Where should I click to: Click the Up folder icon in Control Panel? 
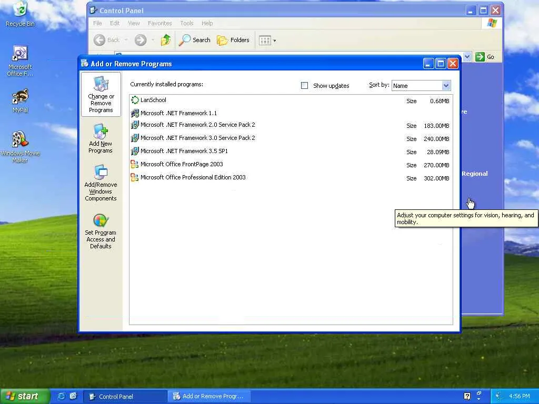(x=166, y=40)
